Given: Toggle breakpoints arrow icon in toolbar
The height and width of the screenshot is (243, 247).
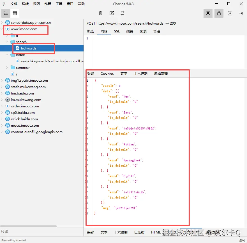Looking at the screenshot, I should [241, 13].
